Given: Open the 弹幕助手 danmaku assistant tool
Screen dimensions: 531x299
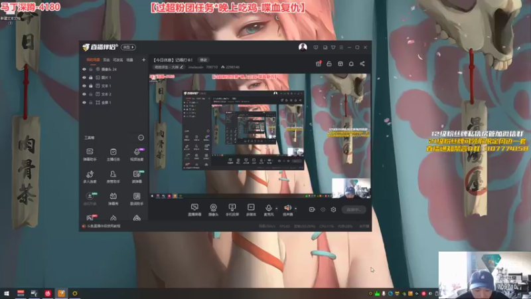Looking at the screenshot, I should [90, 154].
